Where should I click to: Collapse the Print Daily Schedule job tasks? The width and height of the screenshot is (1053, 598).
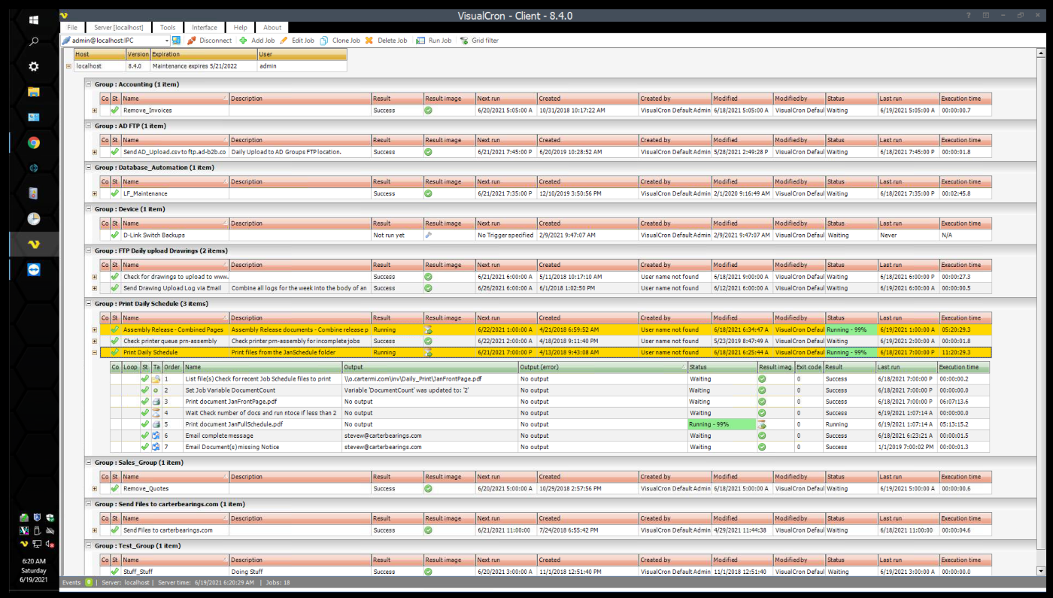click(x=95, y=352)
